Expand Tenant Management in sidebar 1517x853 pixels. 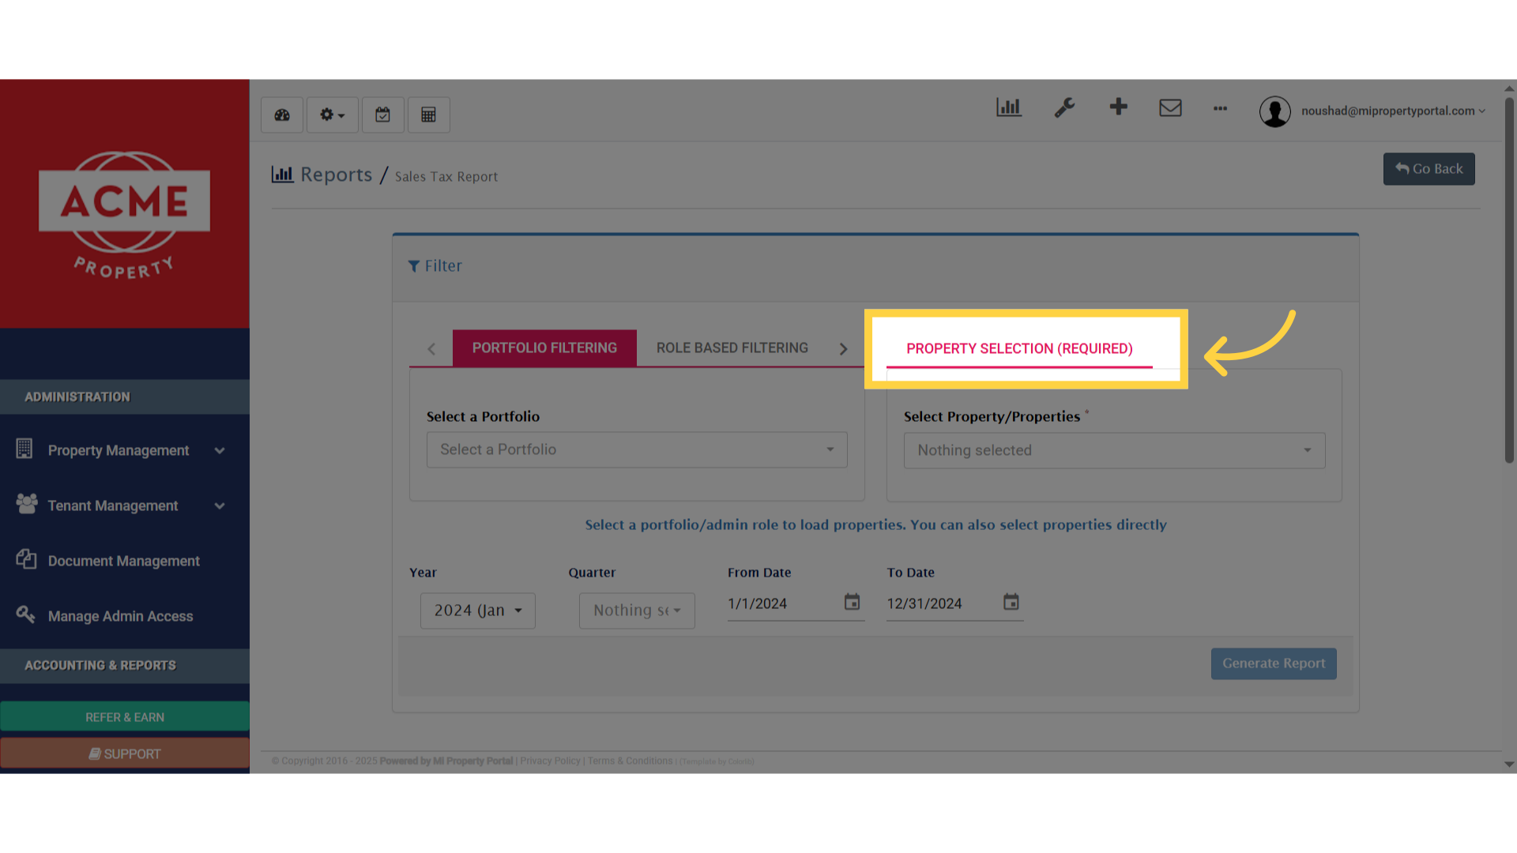[125, 505]
